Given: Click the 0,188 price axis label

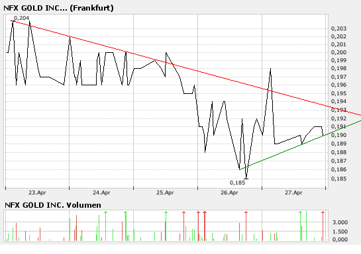Looking at the screenshot, I should point(338,152).
